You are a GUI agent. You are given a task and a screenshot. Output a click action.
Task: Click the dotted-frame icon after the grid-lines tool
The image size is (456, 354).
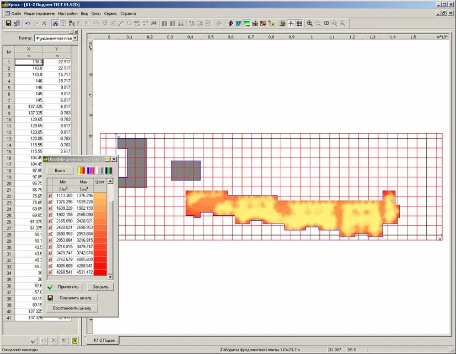click(x=63, y=23)
